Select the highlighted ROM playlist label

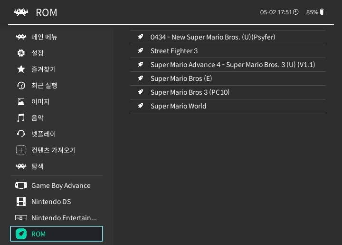pos(38,234)
